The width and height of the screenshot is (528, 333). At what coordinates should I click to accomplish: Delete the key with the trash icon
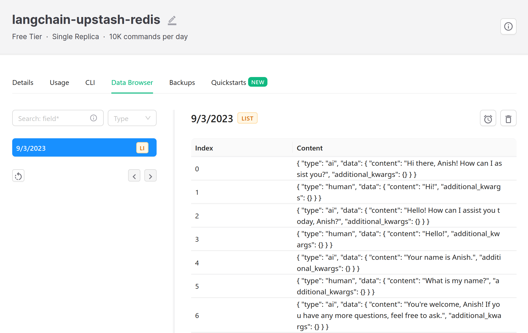click(508, 118)
